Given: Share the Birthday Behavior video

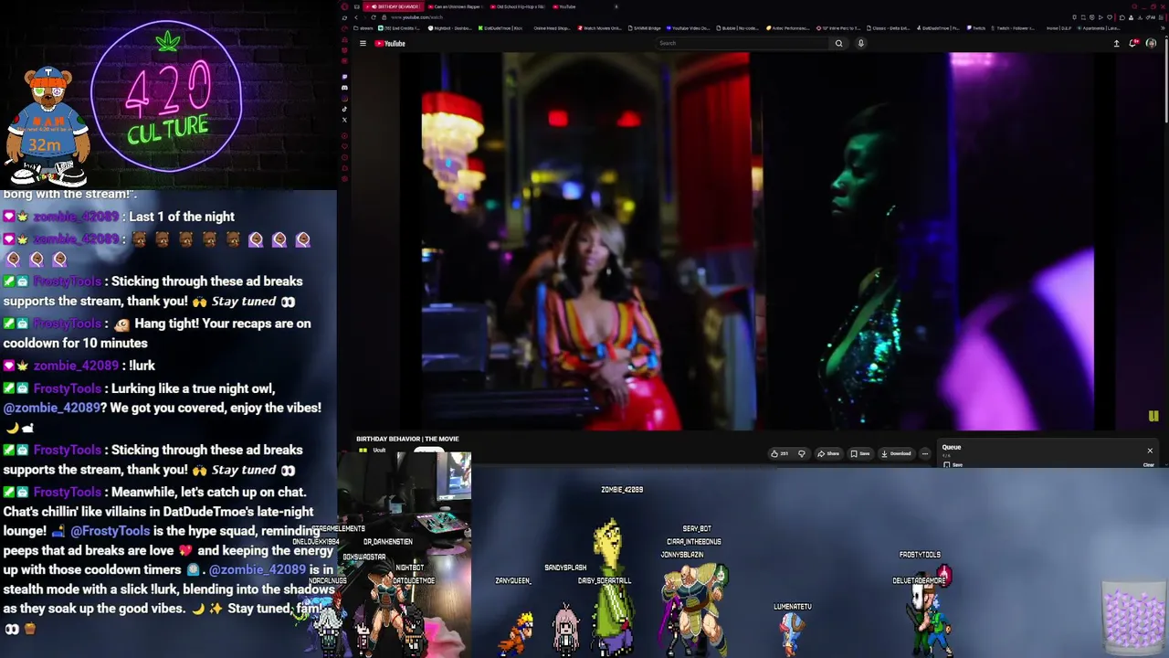Looking at the screenshot, I should click(828, 453).
